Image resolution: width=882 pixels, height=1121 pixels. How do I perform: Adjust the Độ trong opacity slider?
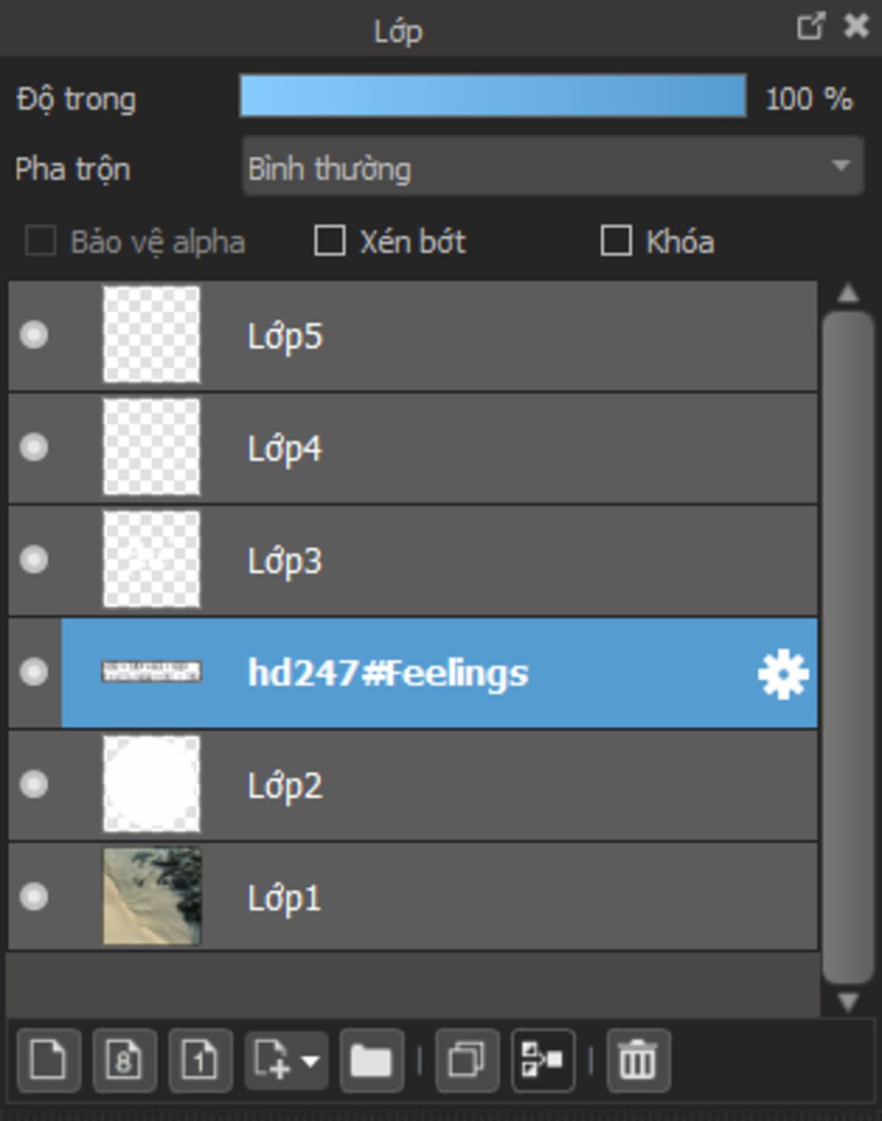[493, 96]
